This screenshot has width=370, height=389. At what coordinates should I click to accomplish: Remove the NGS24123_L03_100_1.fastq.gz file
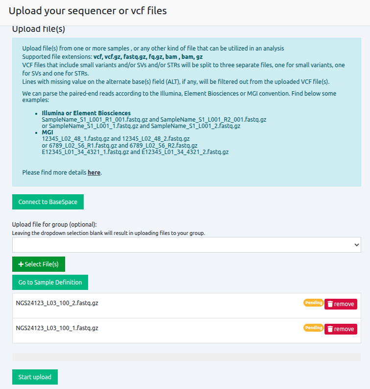point(341,329)
